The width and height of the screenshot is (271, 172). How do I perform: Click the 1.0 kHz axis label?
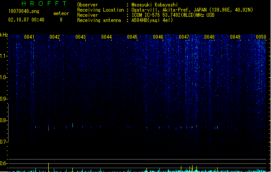point(3,77)
